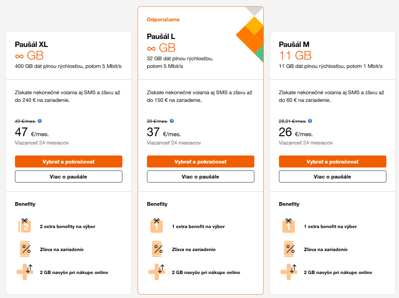The image size is (399, 298).
Task: Click the gift icon in Paušál L benefits
Action: tap(156, 226)
